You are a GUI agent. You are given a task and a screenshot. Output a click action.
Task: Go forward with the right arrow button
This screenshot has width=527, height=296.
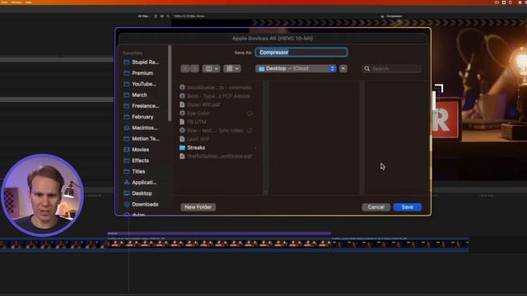point(194,68)
